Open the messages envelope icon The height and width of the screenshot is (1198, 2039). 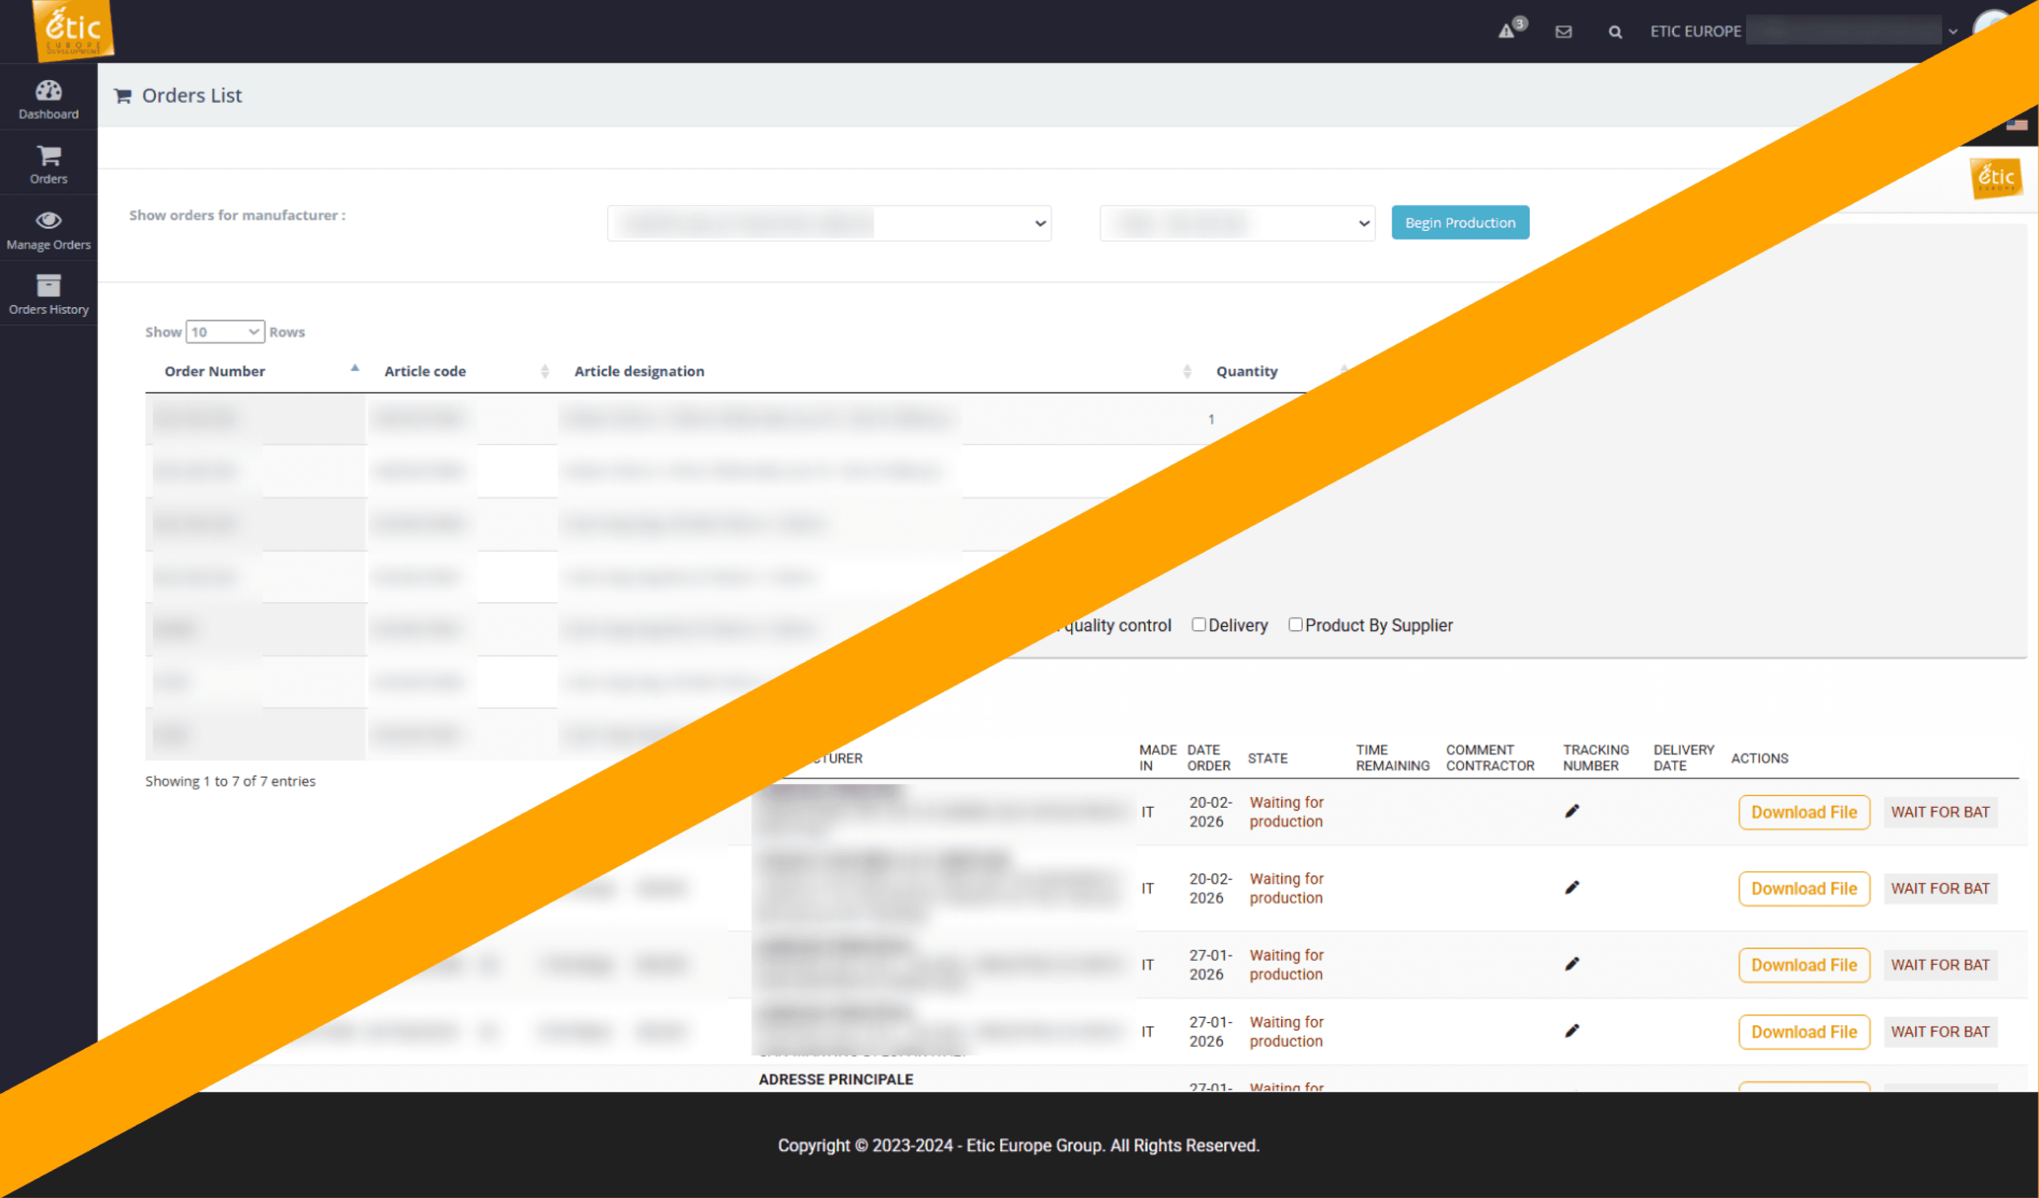[1563, 31]
